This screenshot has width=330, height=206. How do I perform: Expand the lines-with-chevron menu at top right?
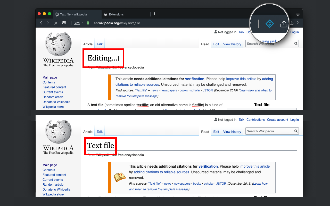coord(298,14)
